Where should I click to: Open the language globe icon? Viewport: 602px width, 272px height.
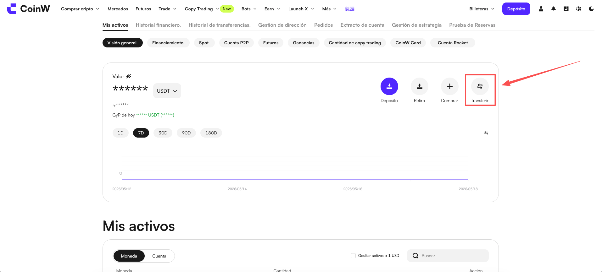coord(579,9)
